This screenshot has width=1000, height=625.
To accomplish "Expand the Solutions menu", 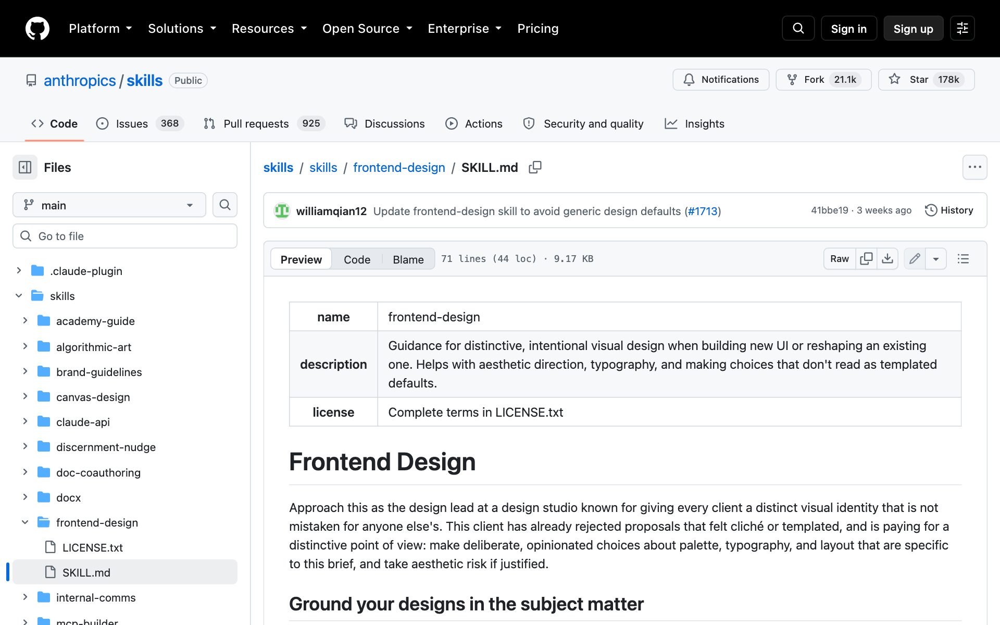I will pyautogui.click(x=182, y=29).
